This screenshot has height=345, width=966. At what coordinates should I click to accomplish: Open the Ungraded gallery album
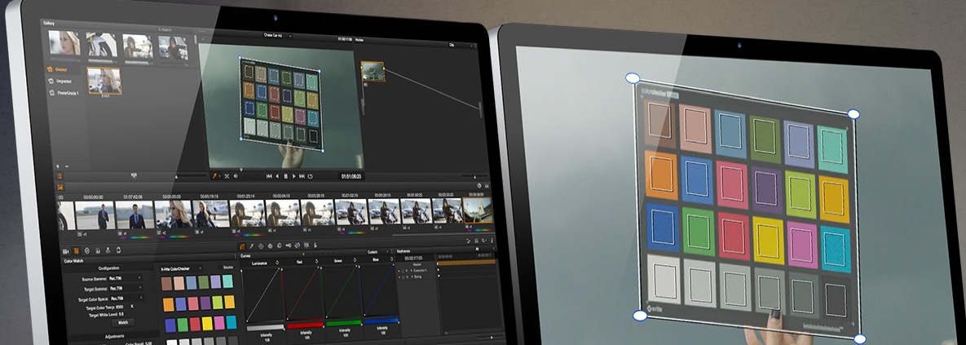pos(65,81)
